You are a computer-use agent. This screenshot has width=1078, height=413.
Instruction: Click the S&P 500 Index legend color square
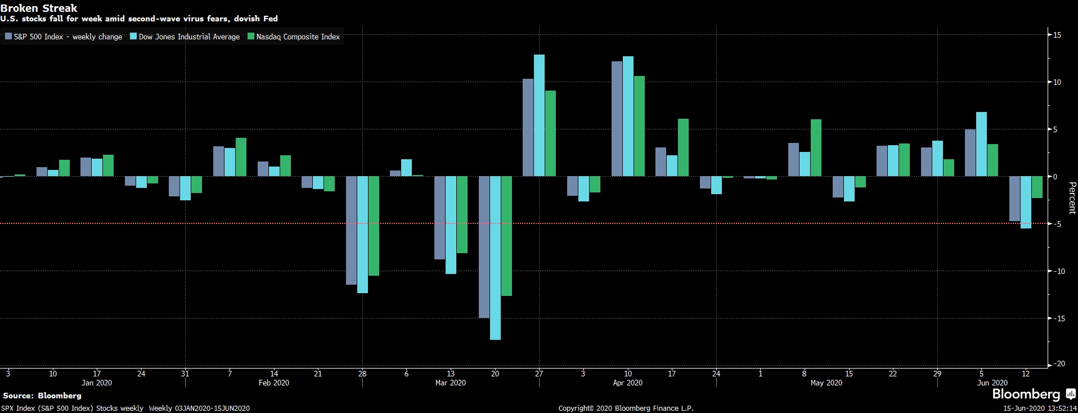[x=8, y=37]
